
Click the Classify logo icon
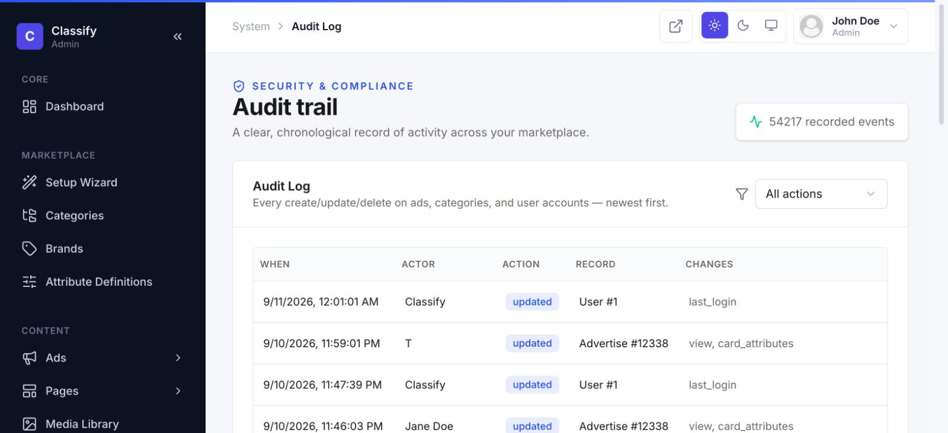click(x=30, y=36)
